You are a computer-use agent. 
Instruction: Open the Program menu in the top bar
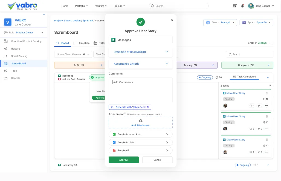pyautogui.click(x=100, y=6)
